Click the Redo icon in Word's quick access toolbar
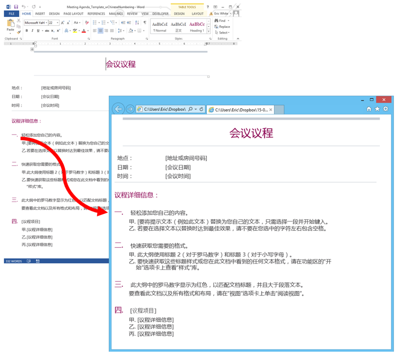The width and height of the screenshot is (399, 356). [33, 7]
